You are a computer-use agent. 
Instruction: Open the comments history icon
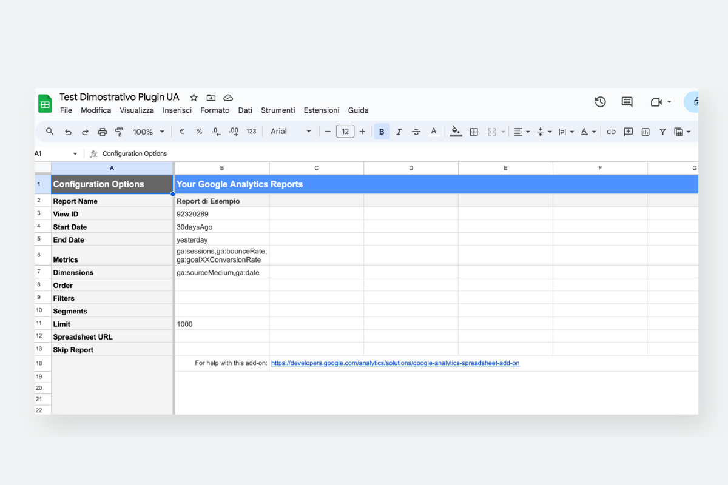click(x=627, y=102)
